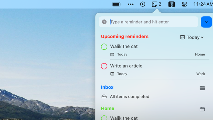Click 'All items completed' text
The image size is (213, 120).
(x=130, y=97)
